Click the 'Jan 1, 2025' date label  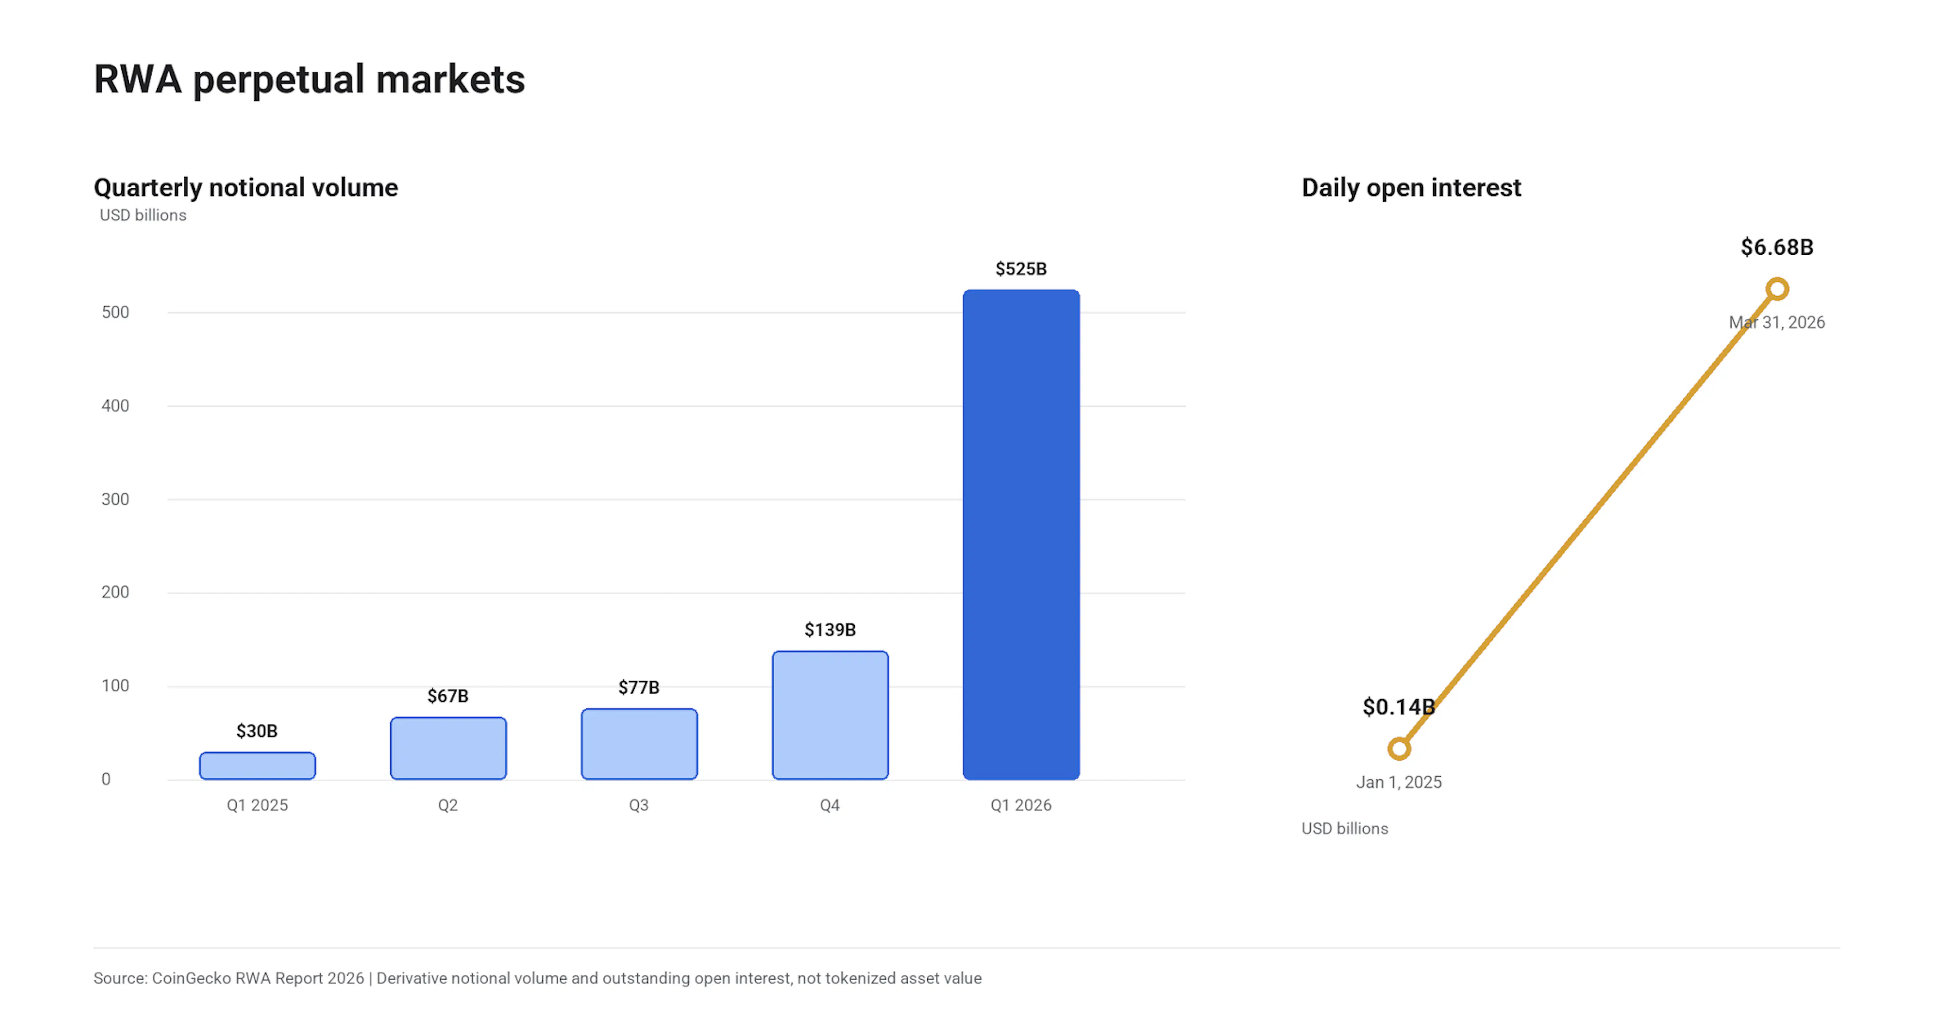(x=1399, y=783)
